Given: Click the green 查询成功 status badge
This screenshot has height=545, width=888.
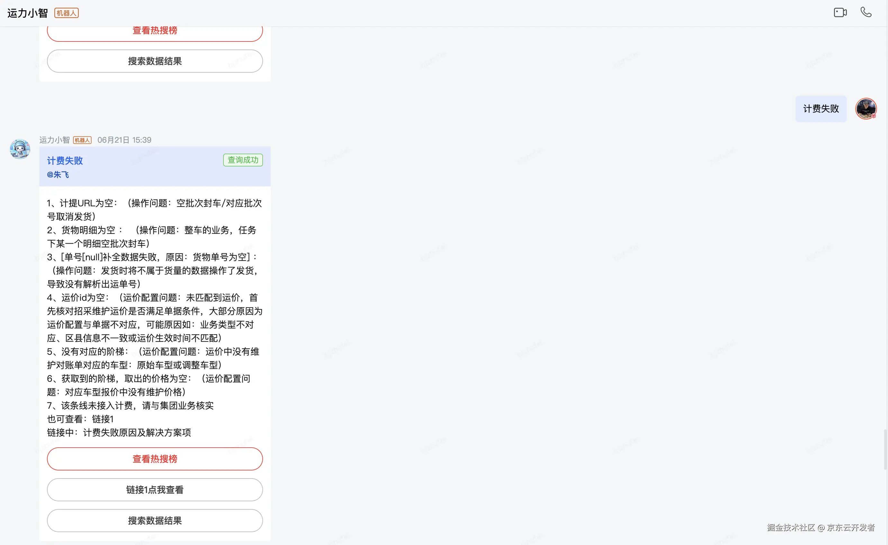Looking at the screenshot, I should coord(243,160).
